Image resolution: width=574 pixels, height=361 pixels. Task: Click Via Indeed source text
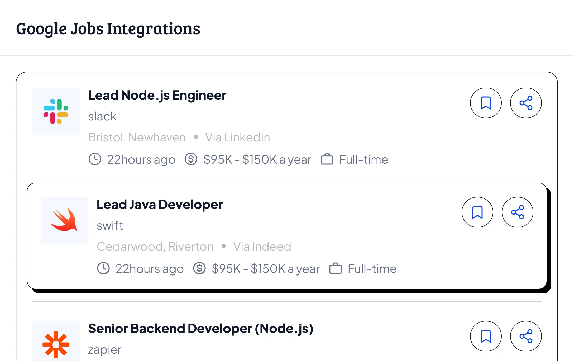point(262,247)
